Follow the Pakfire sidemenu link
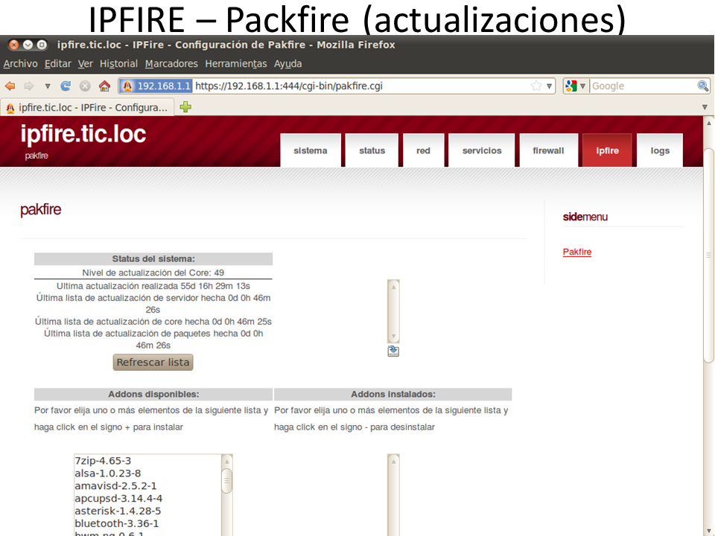Screen dimensions: 715x536 click(x=577, y=252)
